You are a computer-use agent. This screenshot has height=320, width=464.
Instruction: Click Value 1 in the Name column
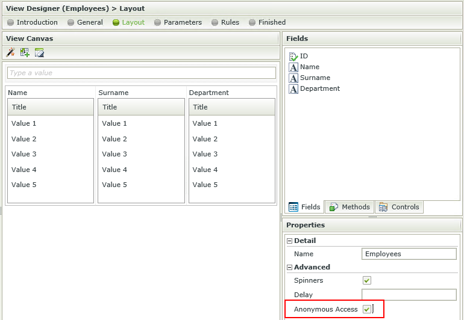(x=24, y=123)
